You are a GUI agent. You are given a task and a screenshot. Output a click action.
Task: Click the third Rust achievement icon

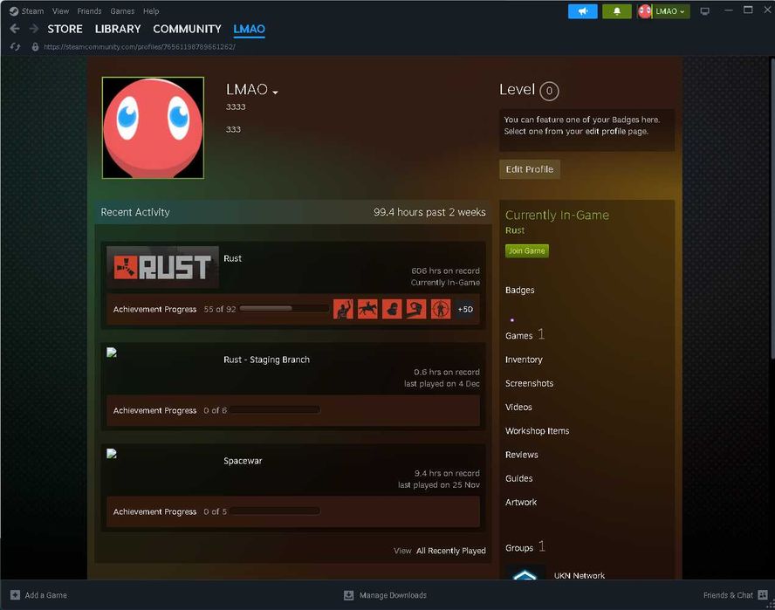click(392, 309)
